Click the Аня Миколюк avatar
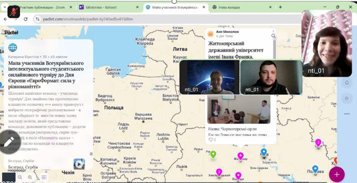This screenshot has width=357, height=183. coord(211,34)
